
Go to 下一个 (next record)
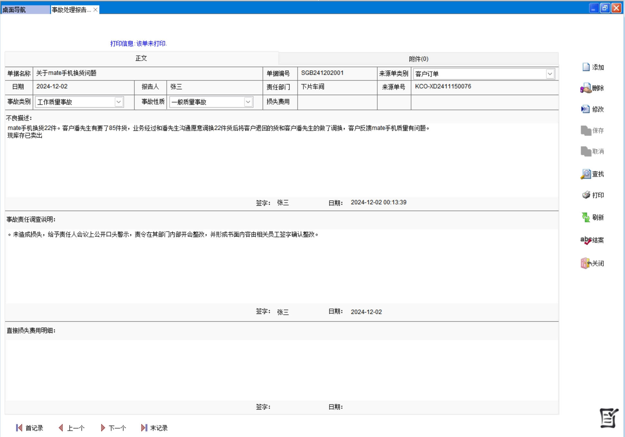tap(113, 428)
